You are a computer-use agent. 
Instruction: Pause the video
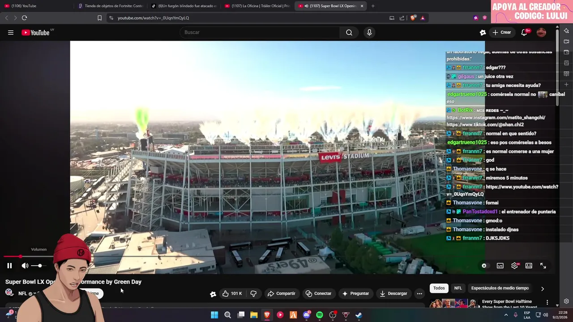(x=9, y=266)
